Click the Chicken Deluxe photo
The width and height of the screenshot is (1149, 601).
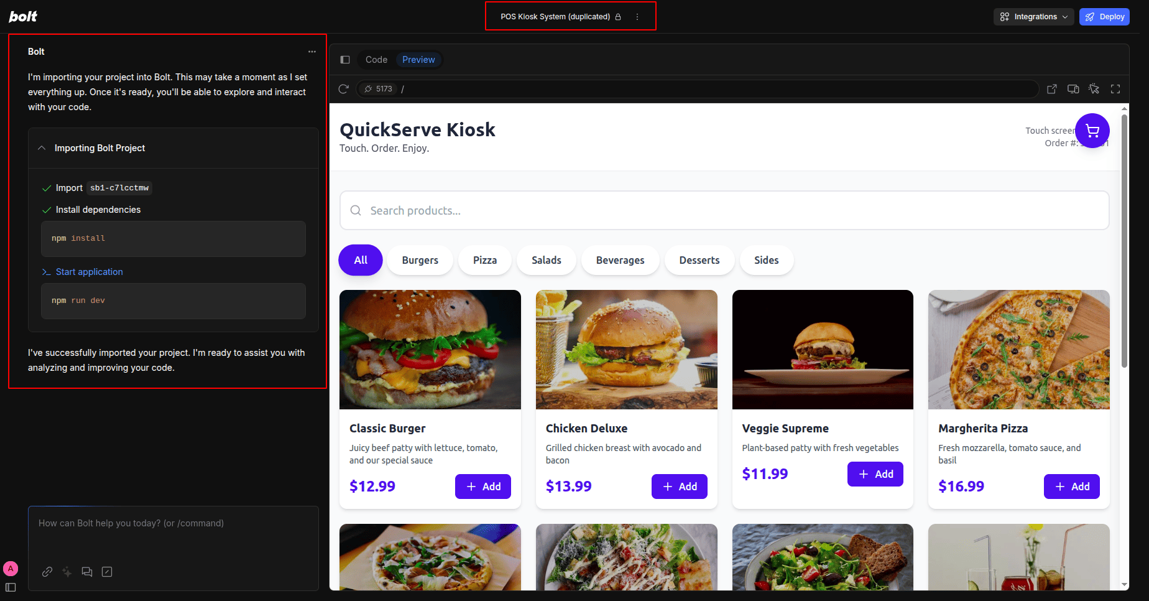tap(627, 350)
